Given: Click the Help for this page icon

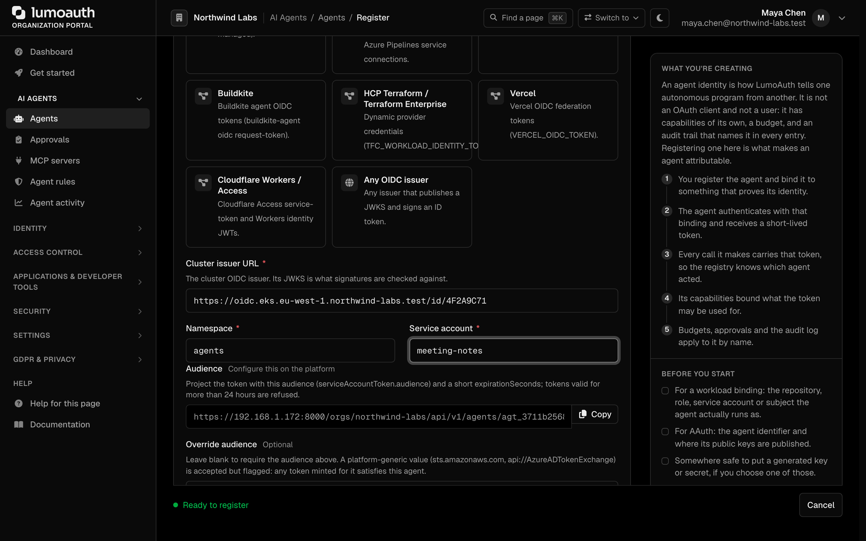Looking at the screenshot, I should tap(19, 403).
